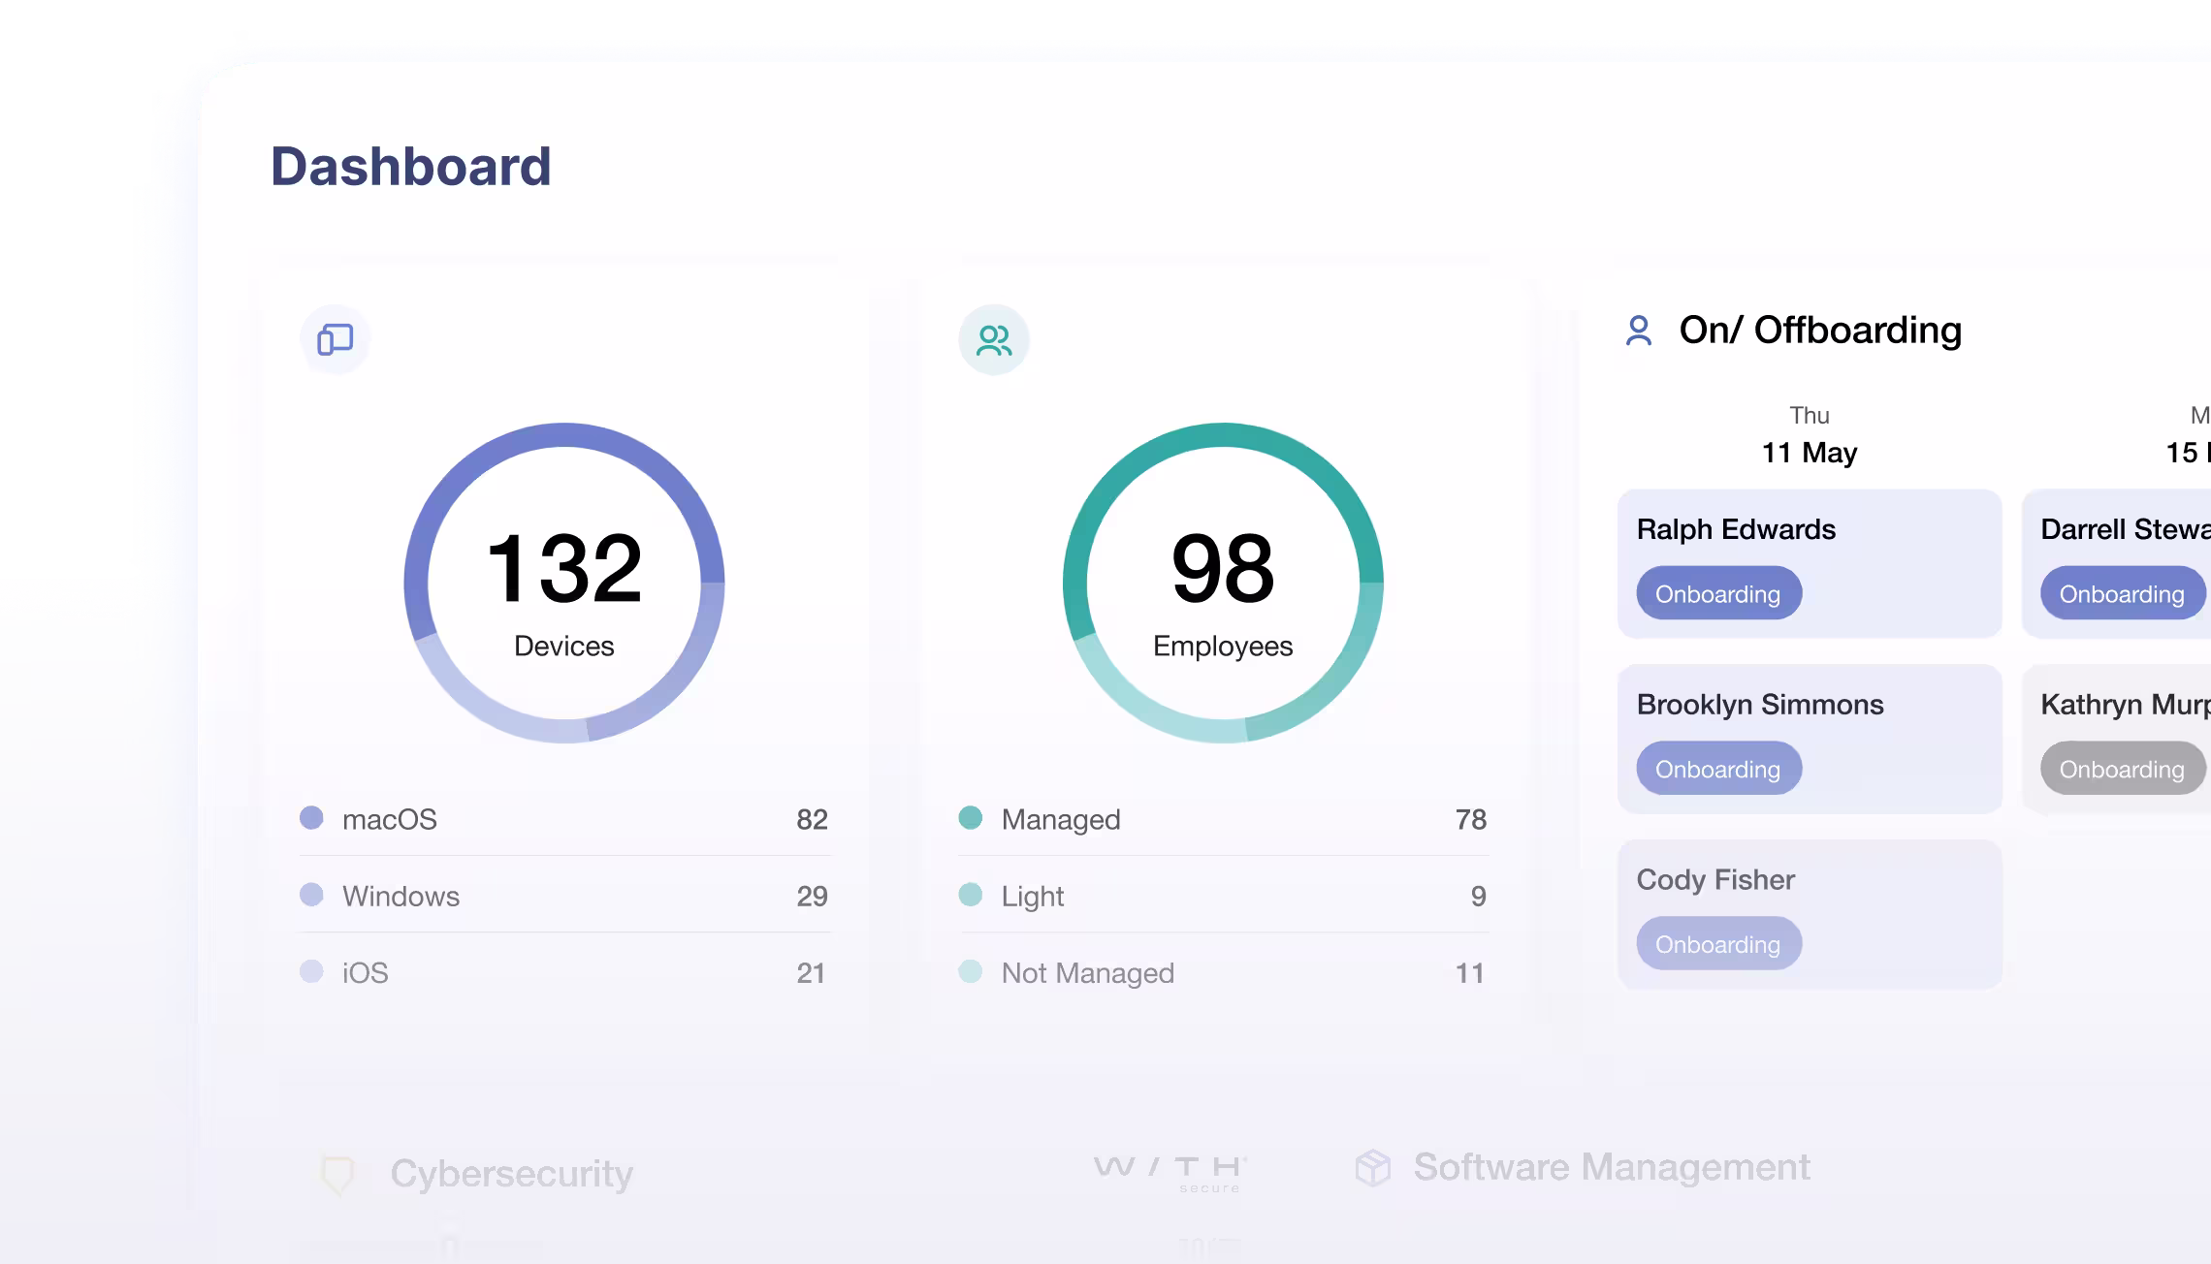Screen dimensions: 2211x1264
Task: Click the Managed legend dot
Action: point(971,818)
